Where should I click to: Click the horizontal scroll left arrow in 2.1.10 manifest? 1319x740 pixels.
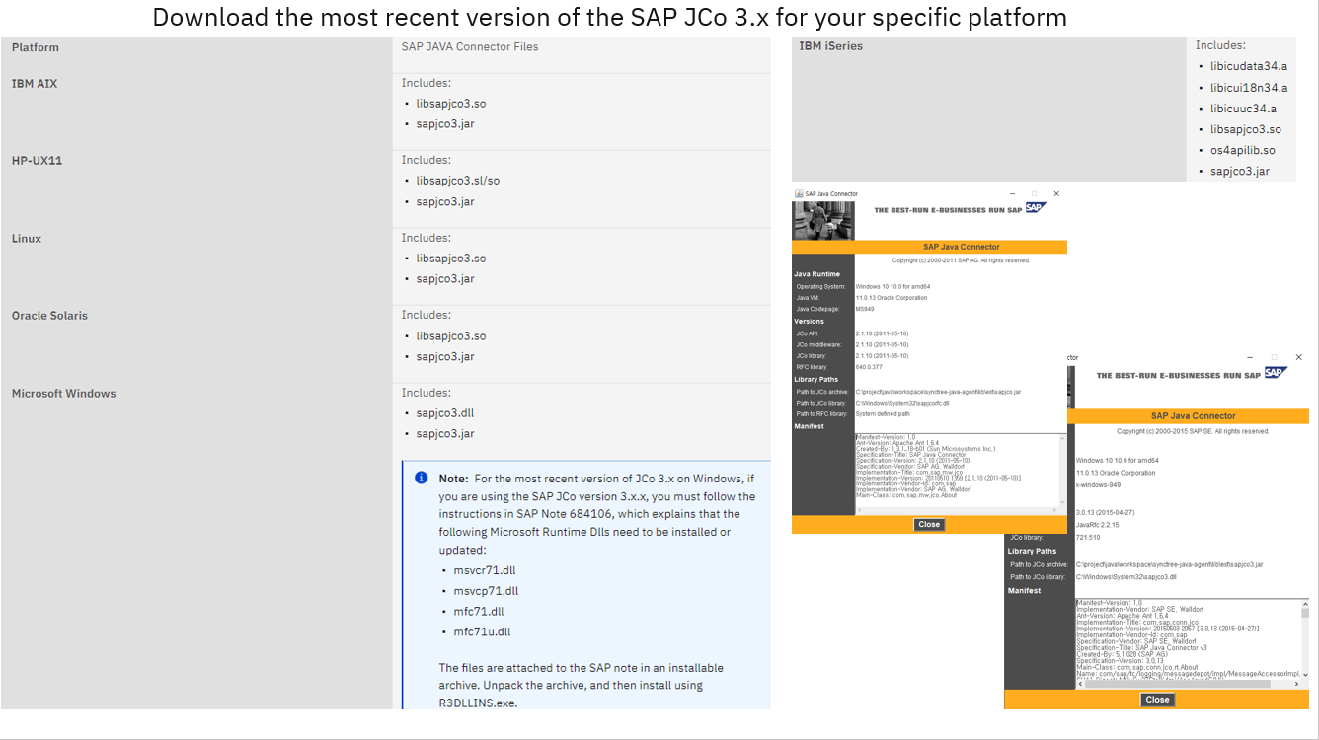[860, 510]
